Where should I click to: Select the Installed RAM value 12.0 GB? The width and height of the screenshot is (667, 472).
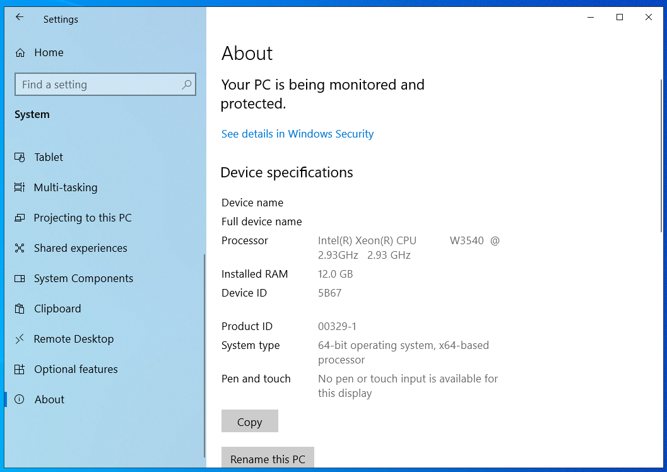click(335, 274)
